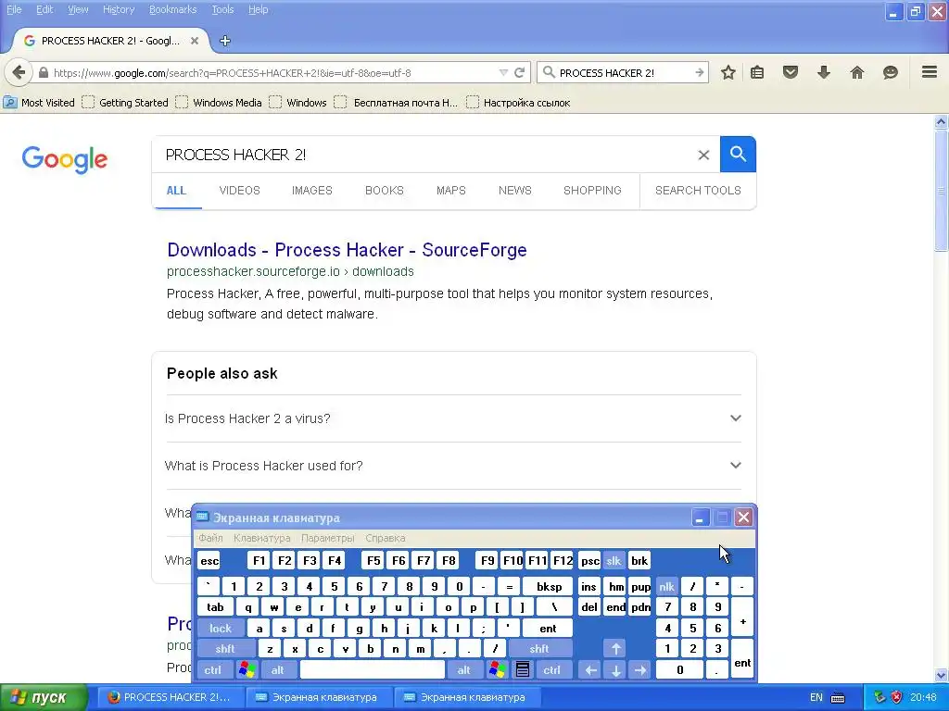Open URL bar history dropdown arrow

pyautogui.click(x=503, y=72)
